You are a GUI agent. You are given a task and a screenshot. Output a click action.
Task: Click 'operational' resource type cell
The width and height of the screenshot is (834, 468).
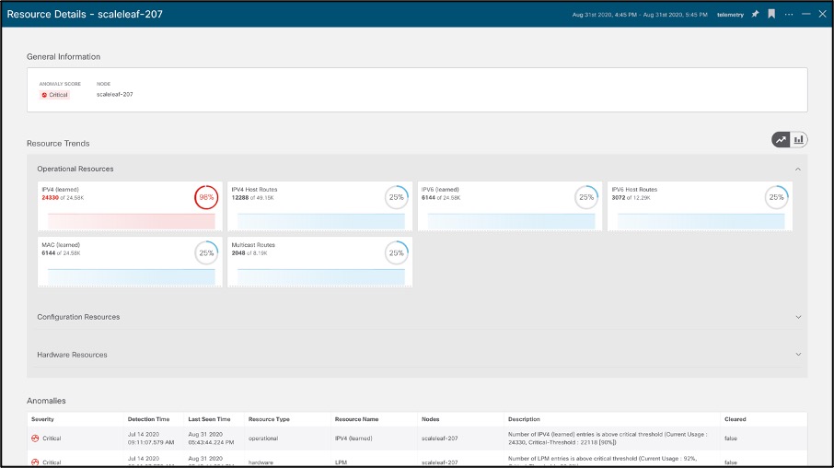[x=263, y=439]
